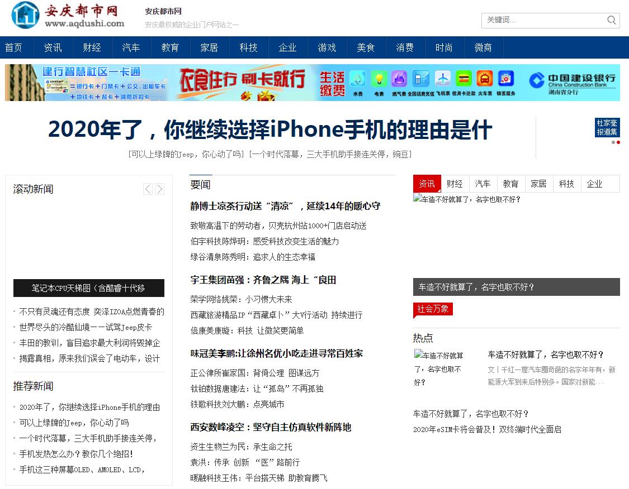Image resolution: width=629 pixels, height=489 pixels.
Task: Open 钛铂数据唐建法 article link
Action: click(x=257, y=389)
